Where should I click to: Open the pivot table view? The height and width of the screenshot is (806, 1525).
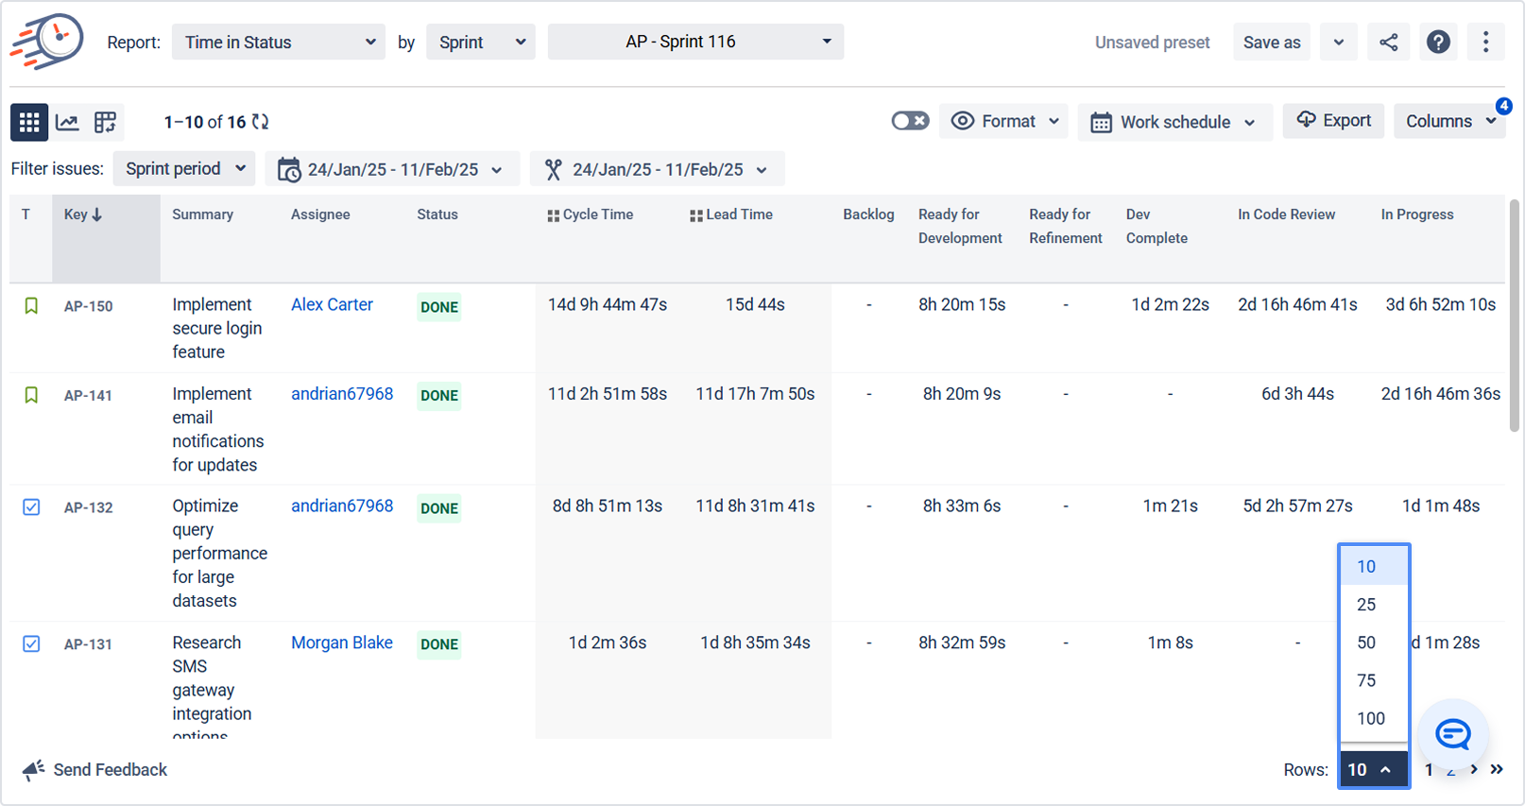pyautogui.click(x=105, y=122)
